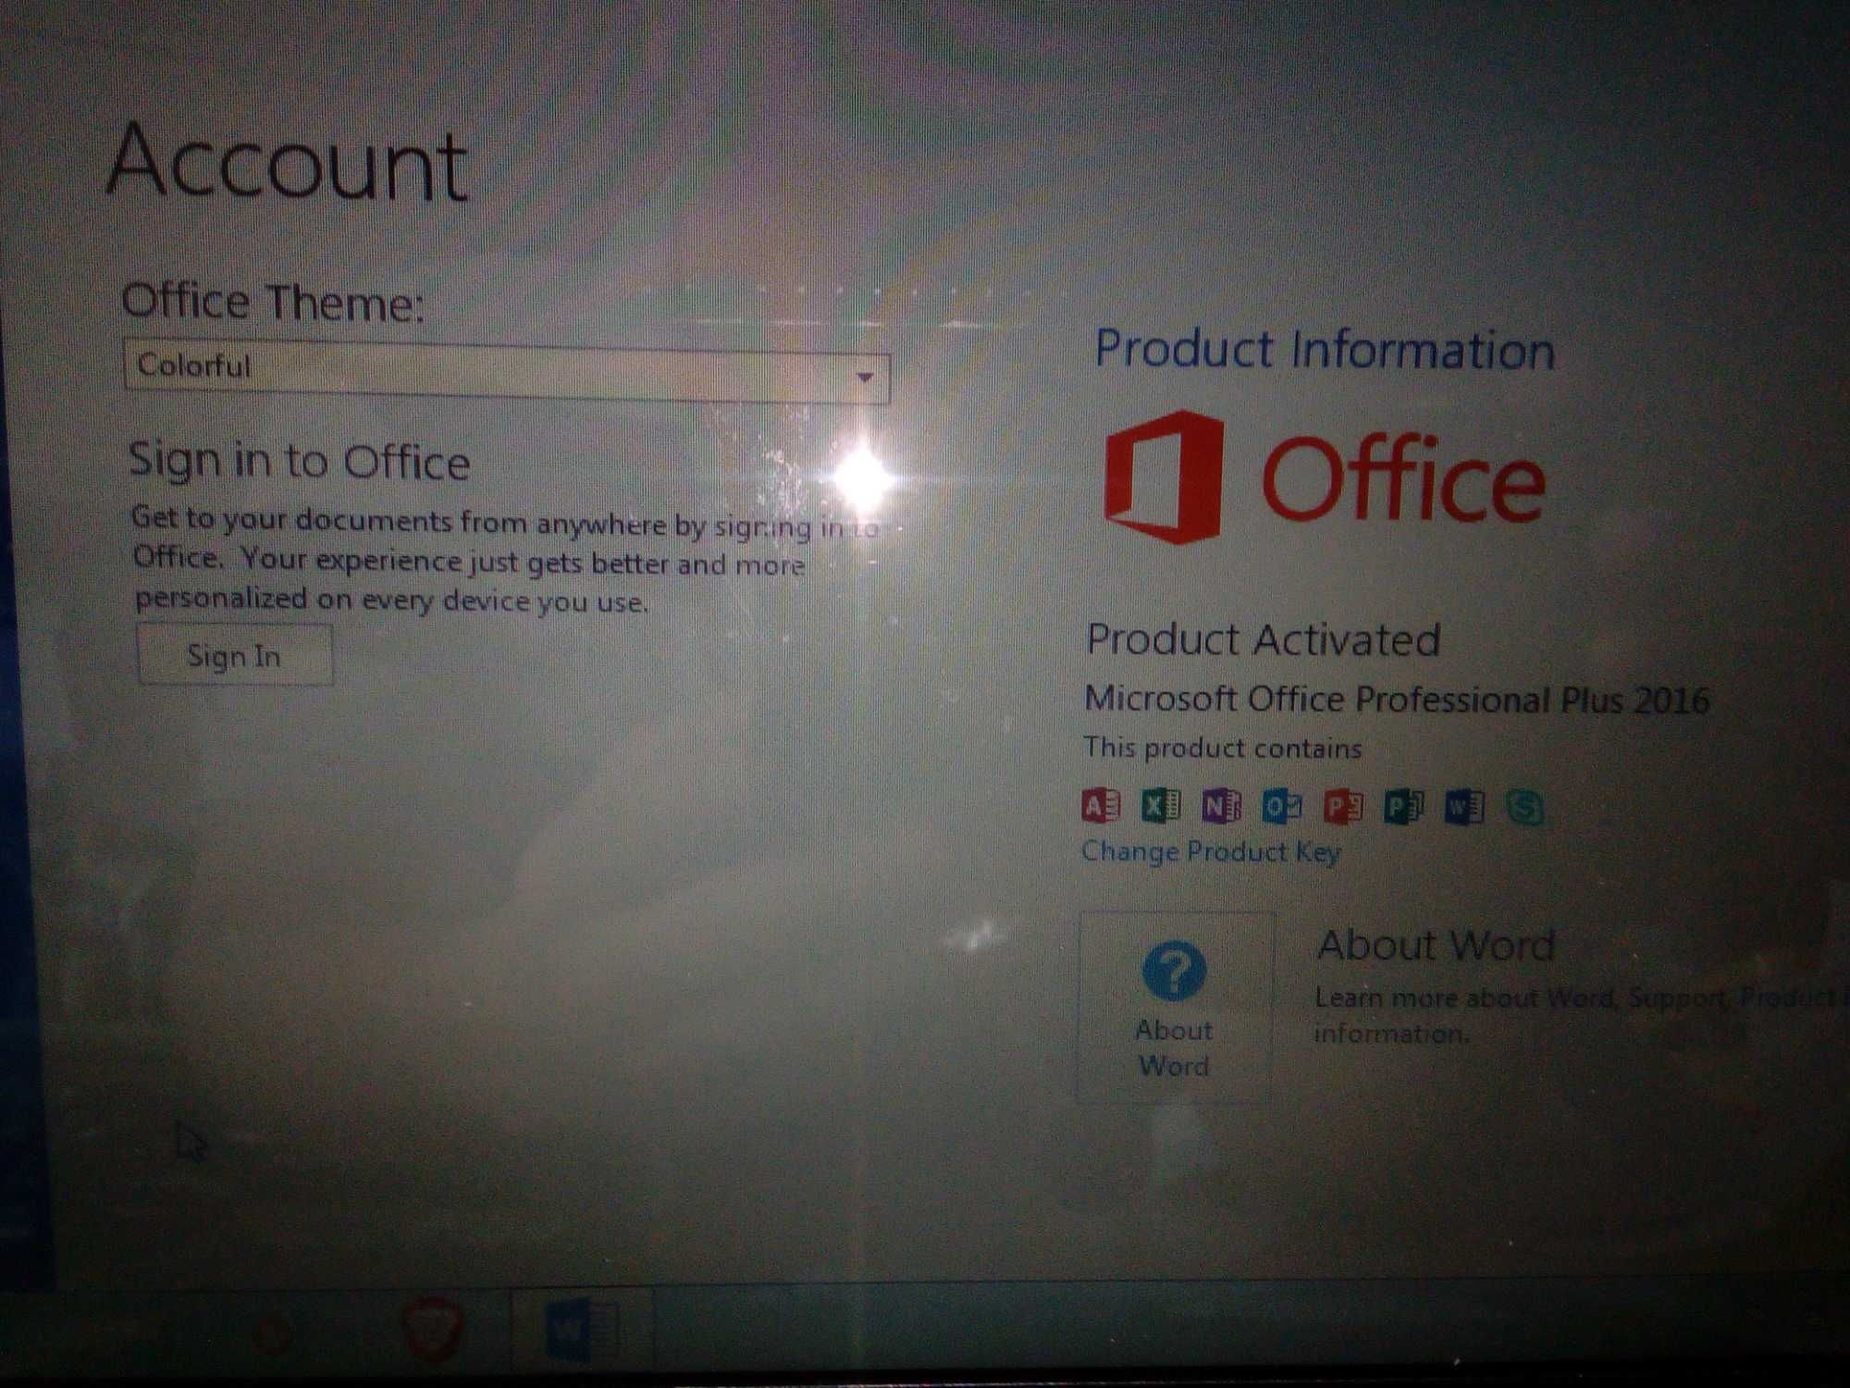Click 'Microsoft Office Professional Plus 2016' text
1850x1388 pixels.
[1397, 700]
